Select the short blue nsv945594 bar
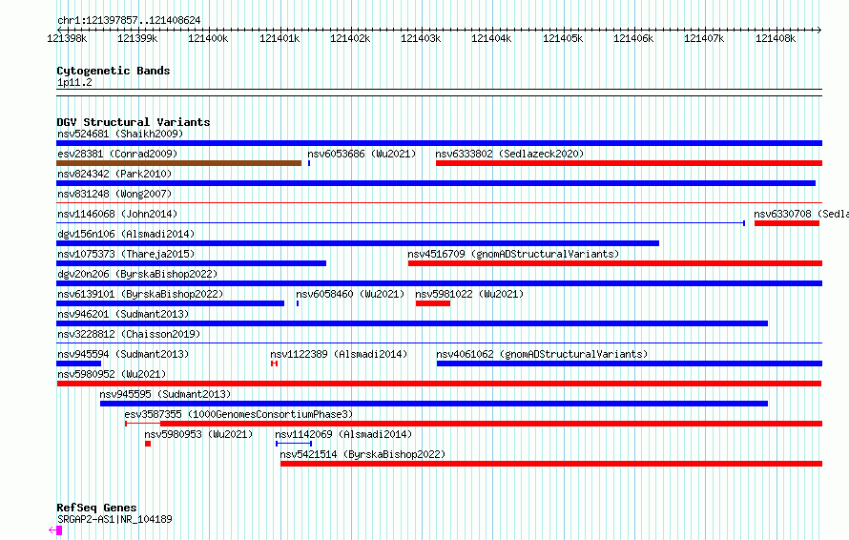The width and height of the screenshot is (849, 540). 78,363
